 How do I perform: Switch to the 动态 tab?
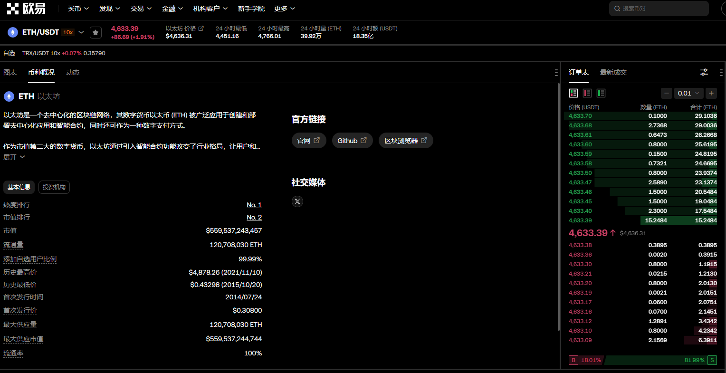tap(73, 72)
